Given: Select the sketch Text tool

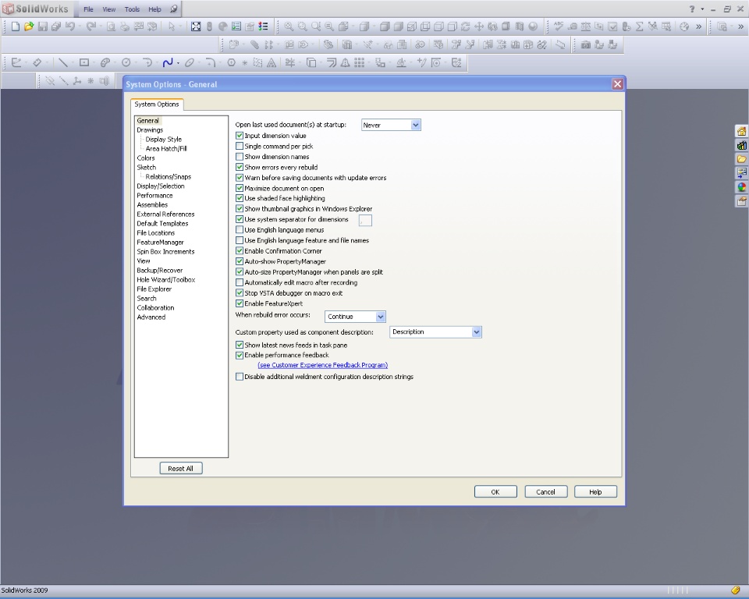Looking at the screenshot, I should pyautogui.click(x=272, y=62).
